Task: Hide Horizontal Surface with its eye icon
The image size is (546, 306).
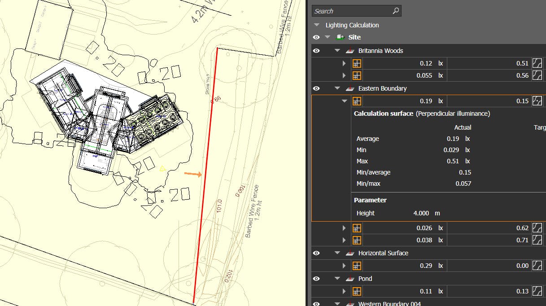Action: [316, 253]
